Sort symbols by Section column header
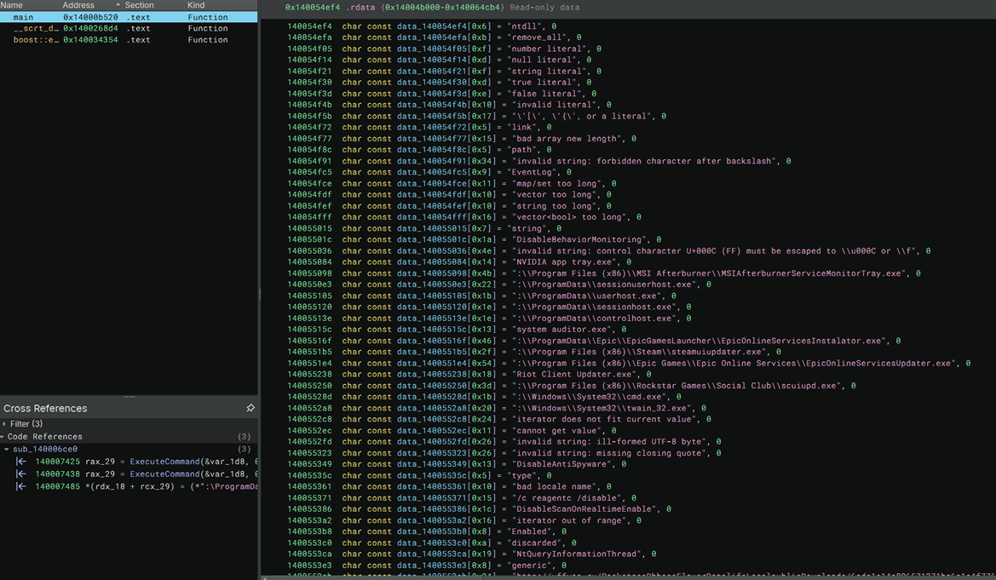The width and height of the screenshot is (996, 580). pyautogui.click(x=139, y=5)
